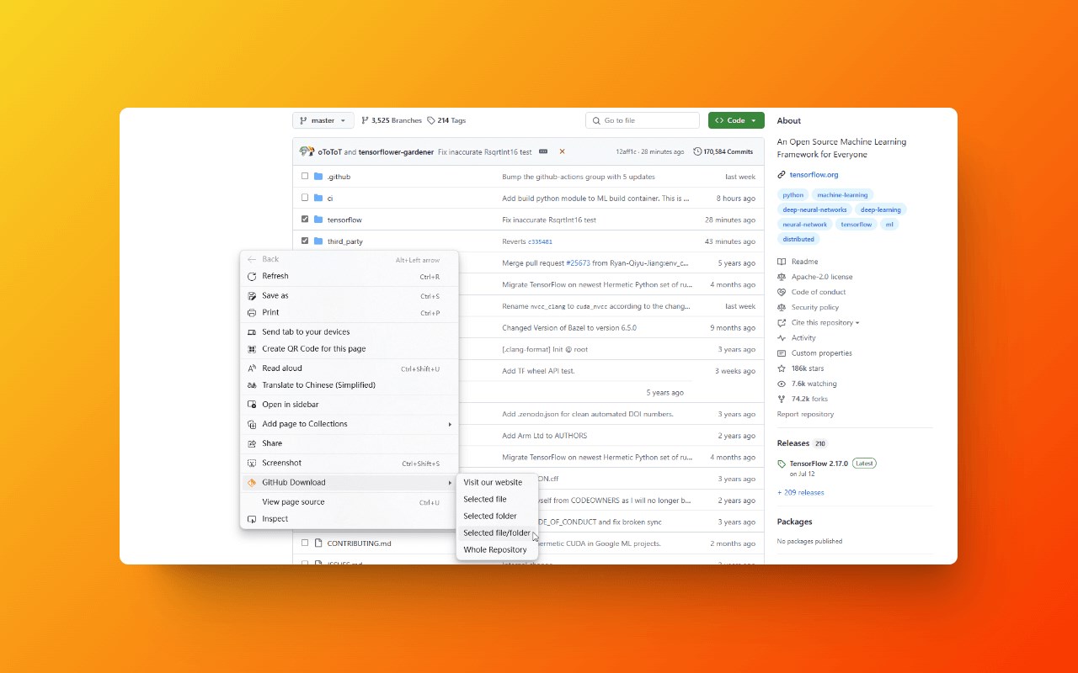
Task: Click the commit history clock icon
Action: [697, 151]
